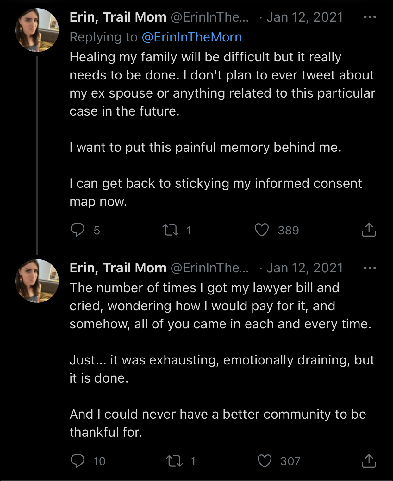
Task: Open the 'informed consent map' tweet text
Action: coord(215,184)
